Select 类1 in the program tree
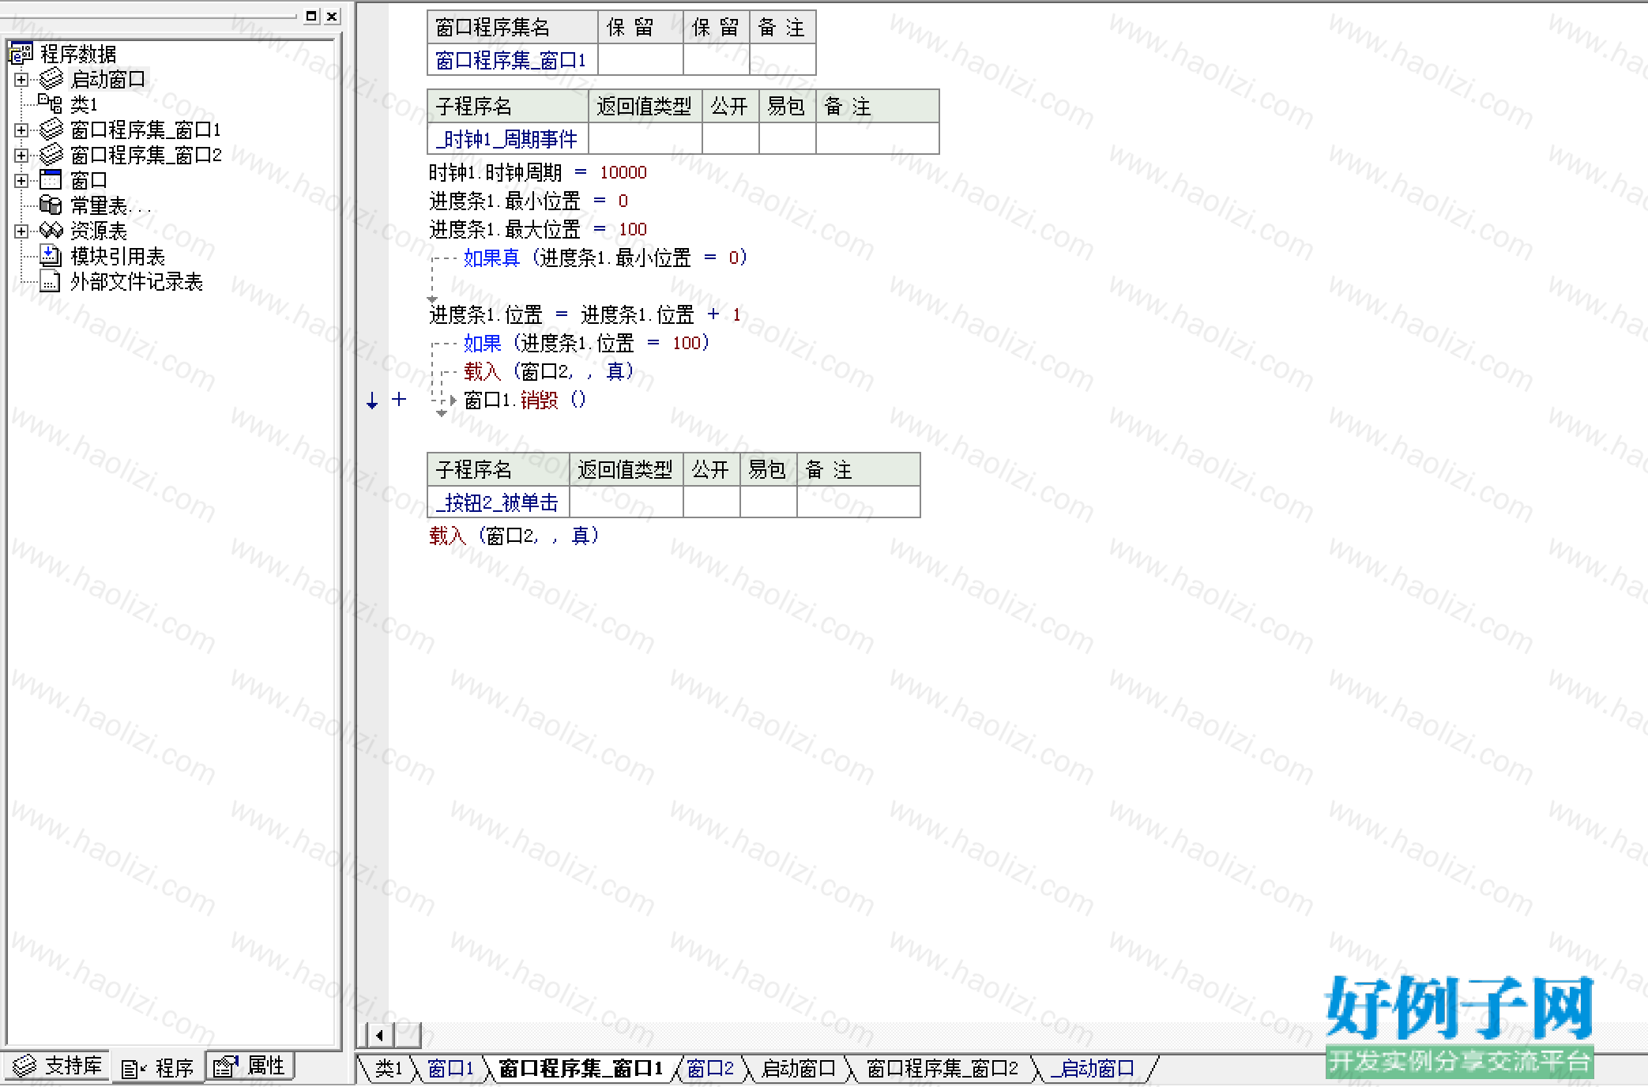This screenshot has width=1648, height=1087. point(84,105)
